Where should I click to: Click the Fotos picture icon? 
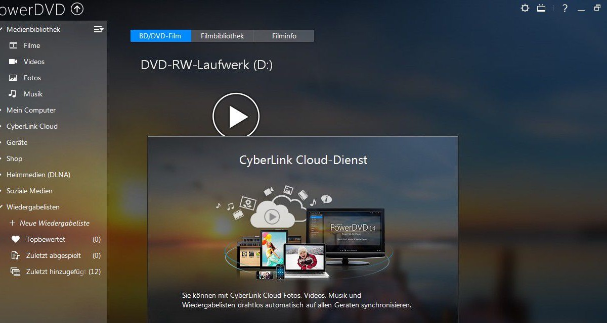point(13,78)
